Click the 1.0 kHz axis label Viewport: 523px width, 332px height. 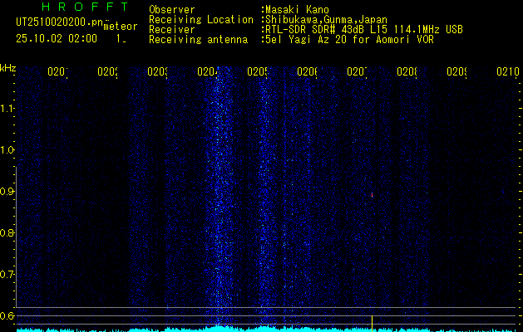7,150
